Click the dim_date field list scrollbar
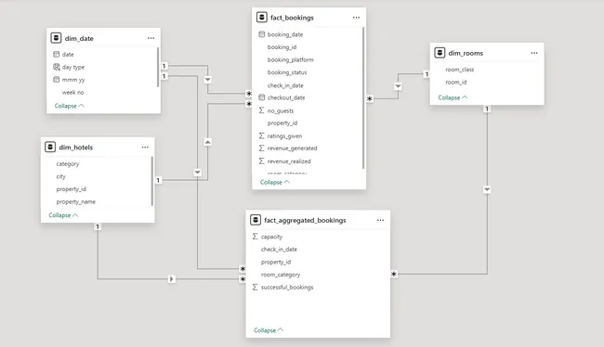 click(x=158, y=68)
